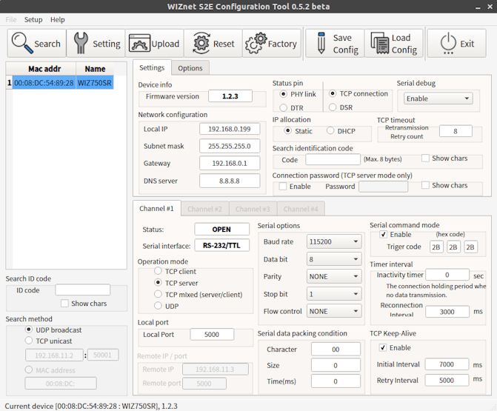Click the Search magnifier icon
The height and width of the screenshot is (411, 497).
pos(22,43)
